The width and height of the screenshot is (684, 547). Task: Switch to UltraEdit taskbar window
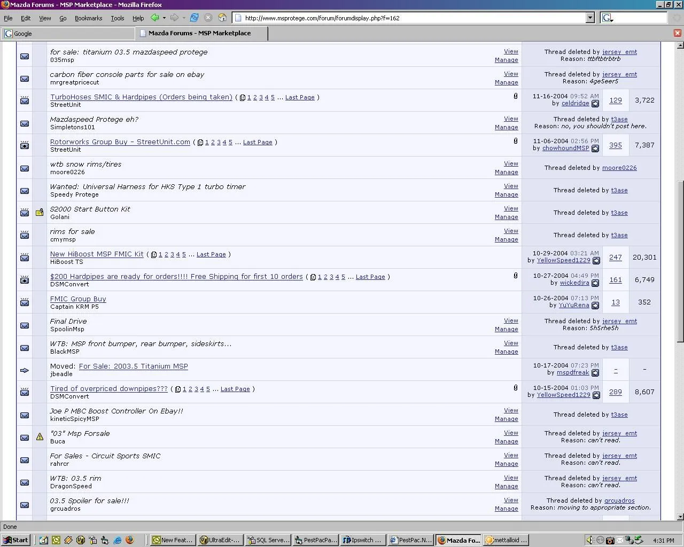point(219,540)
